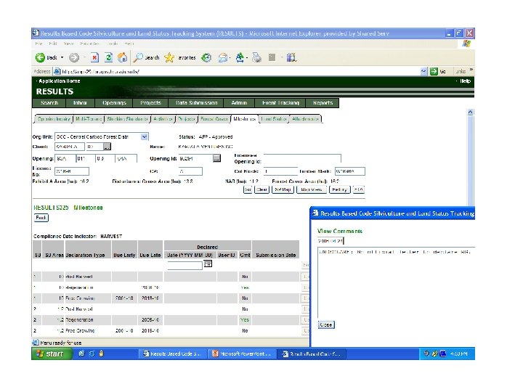Open the Search magnifier in toolbar

click(137, 57)
